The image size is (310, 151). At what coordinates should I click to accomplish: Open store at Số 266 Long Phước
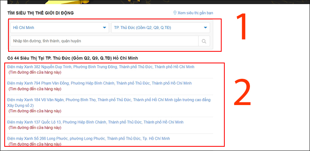(x=89, y=138)
